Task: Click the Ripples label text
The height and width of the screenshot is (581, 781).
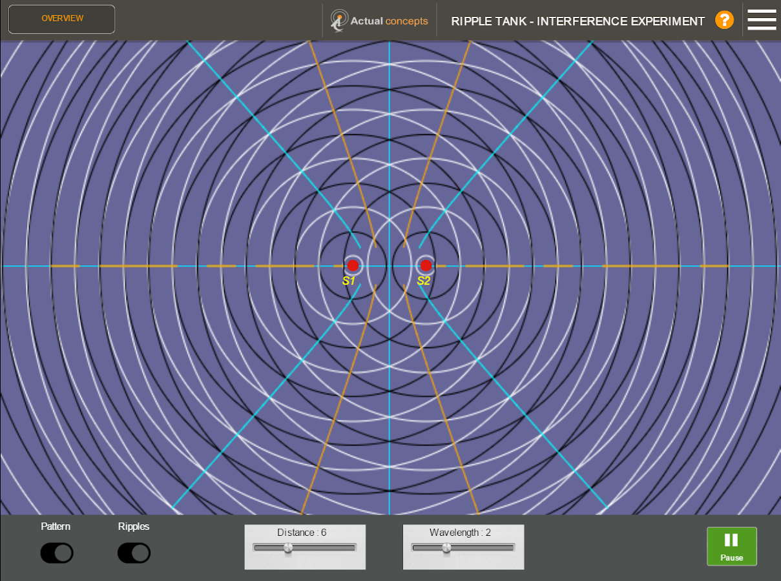Action: 134,526
